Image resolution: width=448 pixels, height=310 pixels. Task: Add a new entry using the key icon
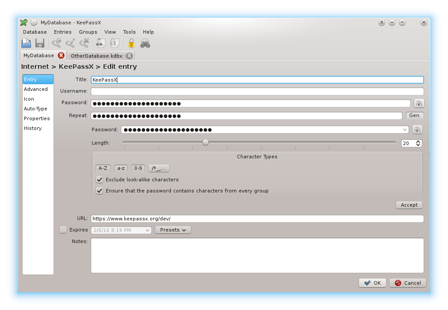point(56,43)
